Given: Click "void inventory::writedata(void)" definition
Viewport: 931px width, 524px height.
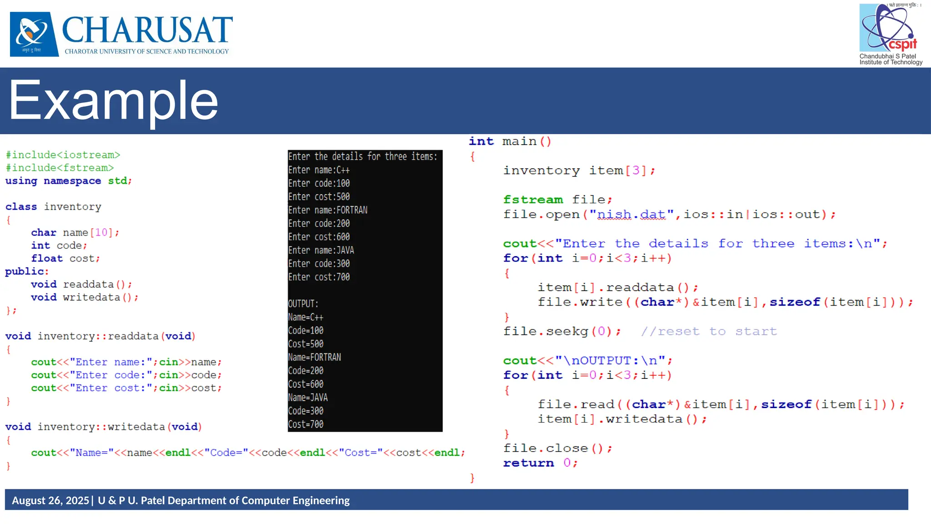Looking at the screenshot, I should click(104, 427).
